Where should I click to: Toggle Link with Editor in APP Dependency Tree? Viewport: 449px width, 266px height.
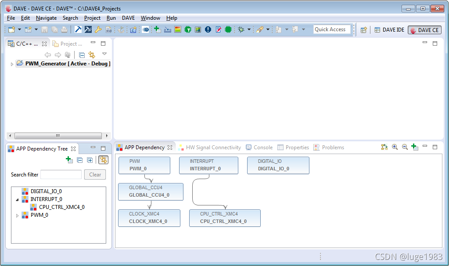[x=104, y=160]
